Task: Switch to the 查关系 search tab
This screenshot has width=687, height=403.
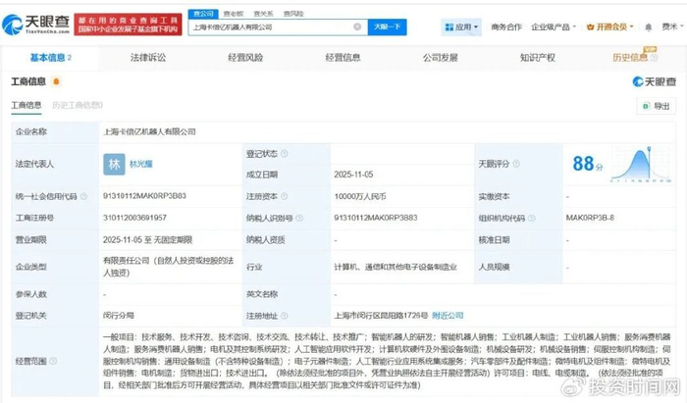Action: [x=263, y=14]
